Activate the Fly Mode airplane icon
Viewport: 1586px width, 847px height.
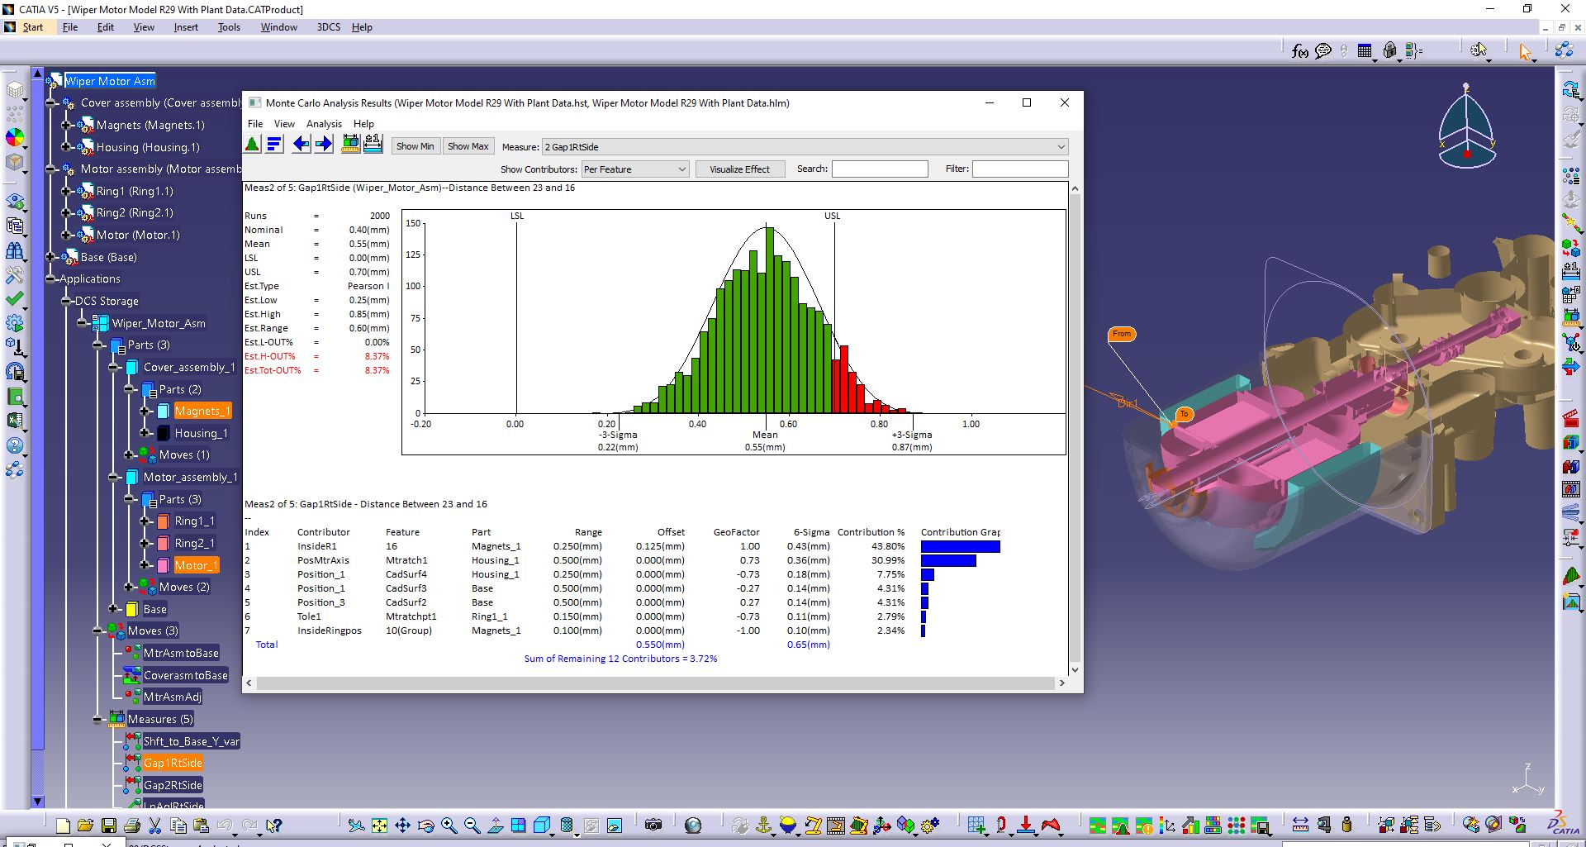pos(355,826)
